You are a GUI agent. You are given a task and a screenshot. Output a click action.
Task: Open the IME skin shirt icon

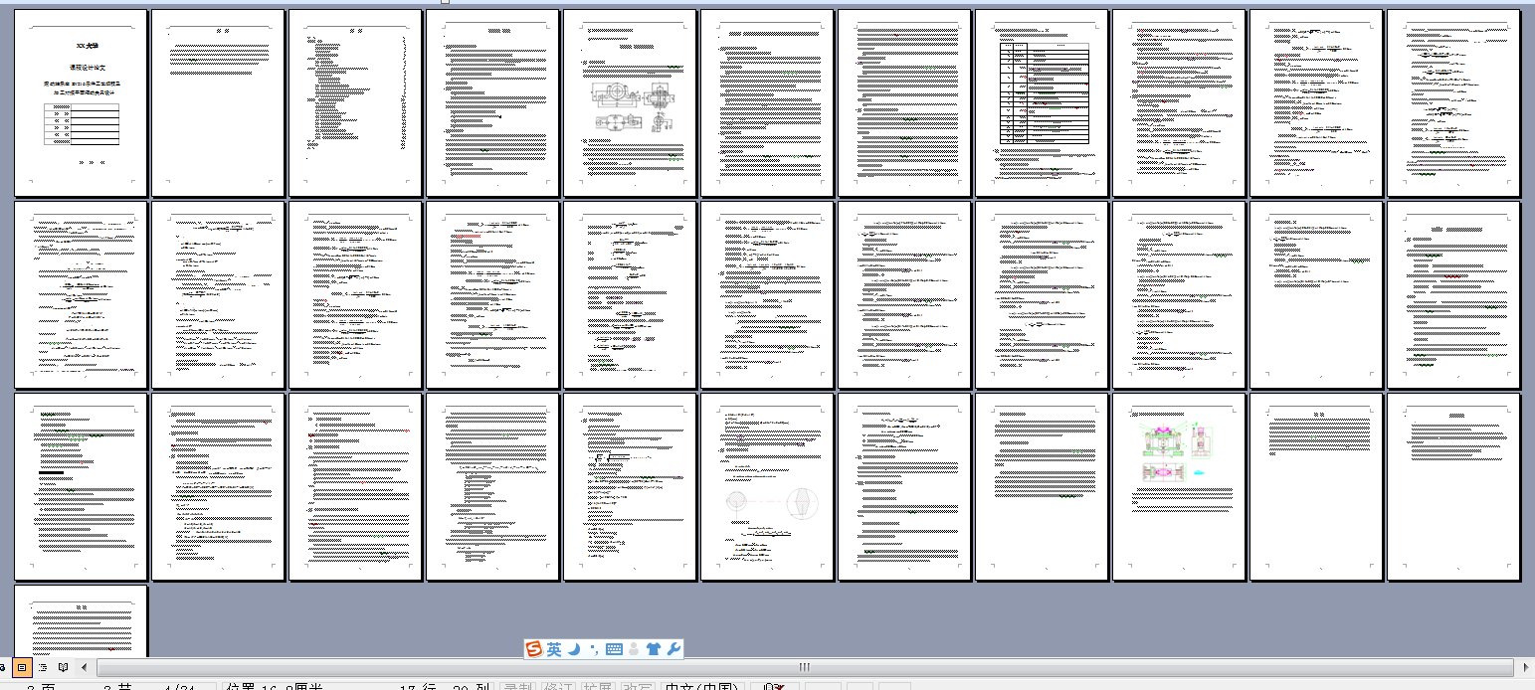[653, 649]
